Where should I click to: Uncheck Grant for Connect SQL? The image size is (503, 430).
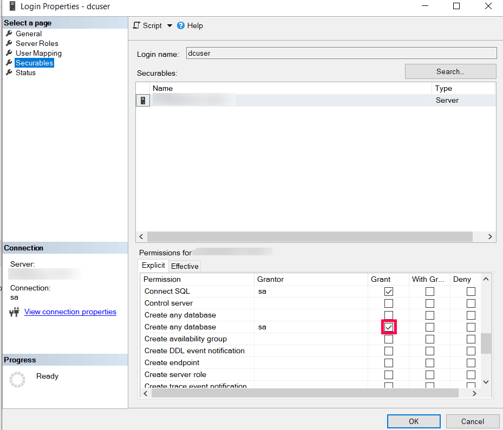pyautogui.click(x=389, y=292)
